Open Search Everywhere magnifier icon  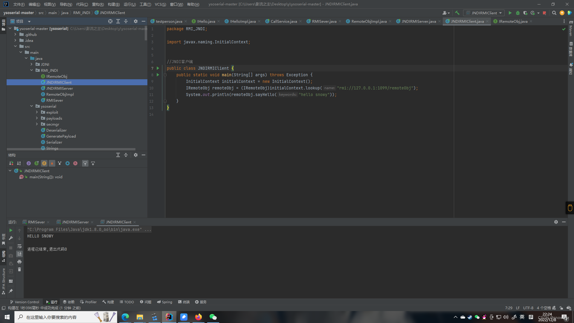tap(554, 13)
